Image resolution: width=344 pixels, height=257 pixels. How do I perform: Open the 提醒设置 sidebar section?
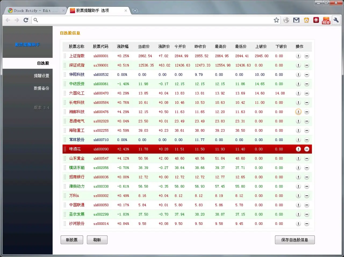[42, 76]
